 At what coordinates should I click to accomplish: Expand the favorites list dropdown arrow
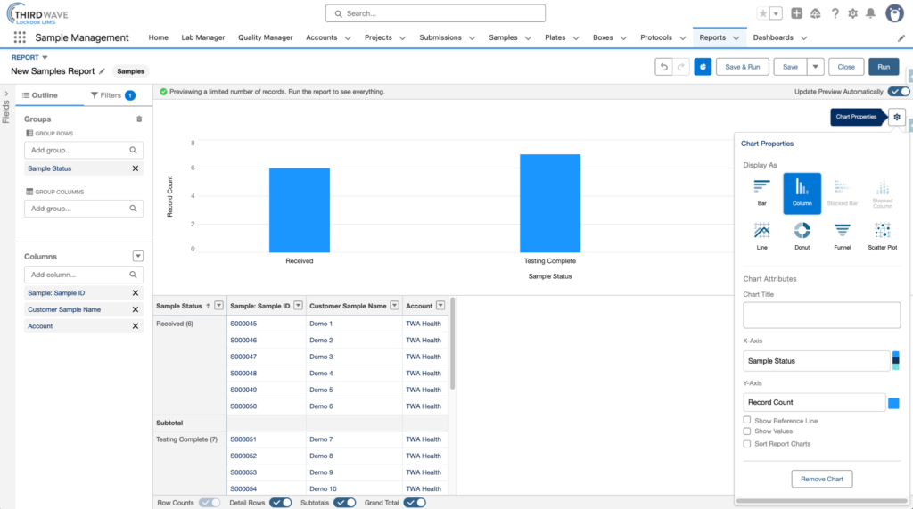(x=776, y=13)
